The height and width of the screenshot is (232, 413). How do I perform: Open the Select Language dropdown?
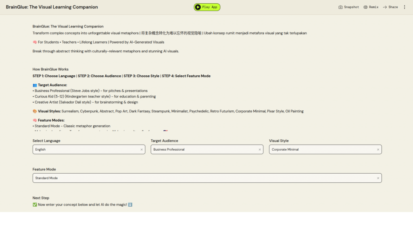coord(85,149)
